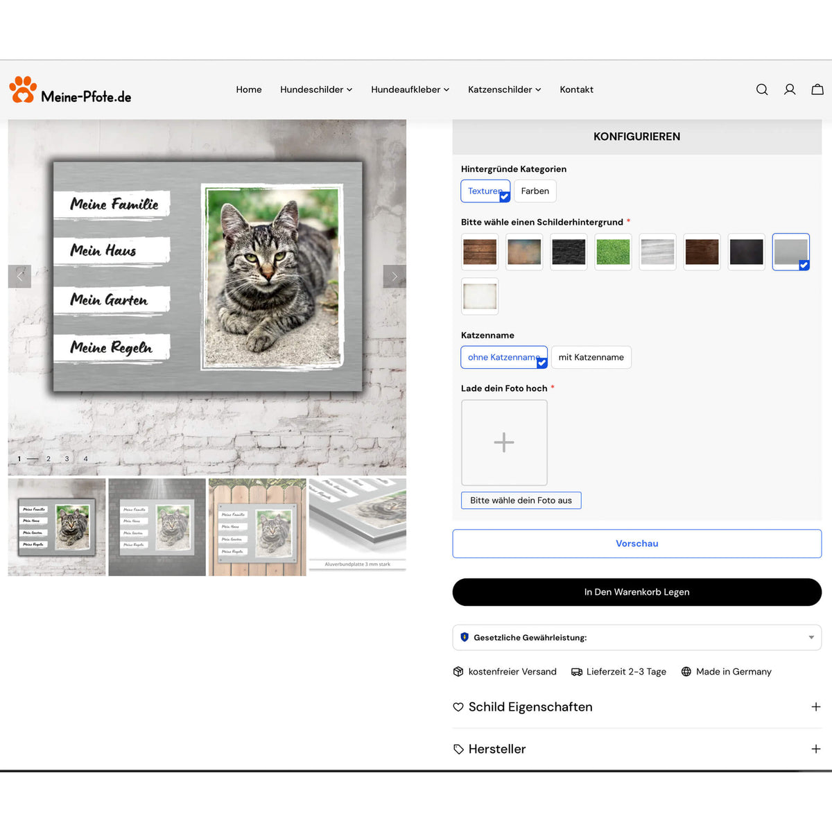Expand the Katzenschilder menu

pyautogui.click(x=505, y=89)
